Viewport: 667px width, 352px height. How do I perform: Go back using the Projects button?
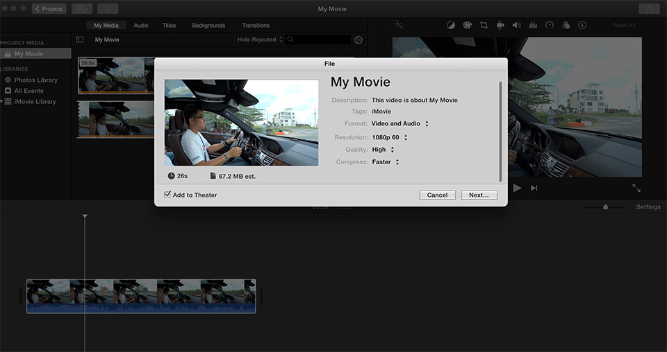[x=49, y=8]
